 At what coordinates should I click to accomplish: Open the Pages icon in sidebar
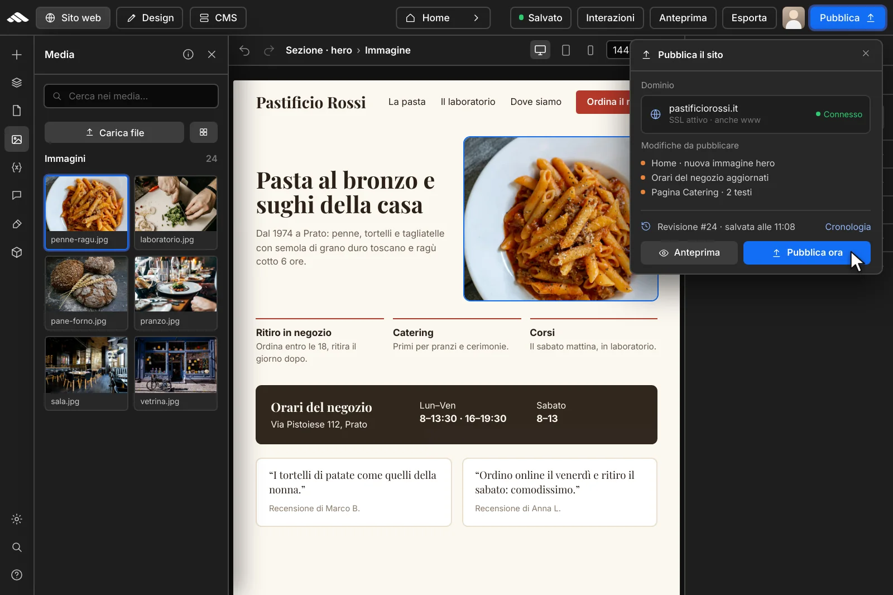17,111
